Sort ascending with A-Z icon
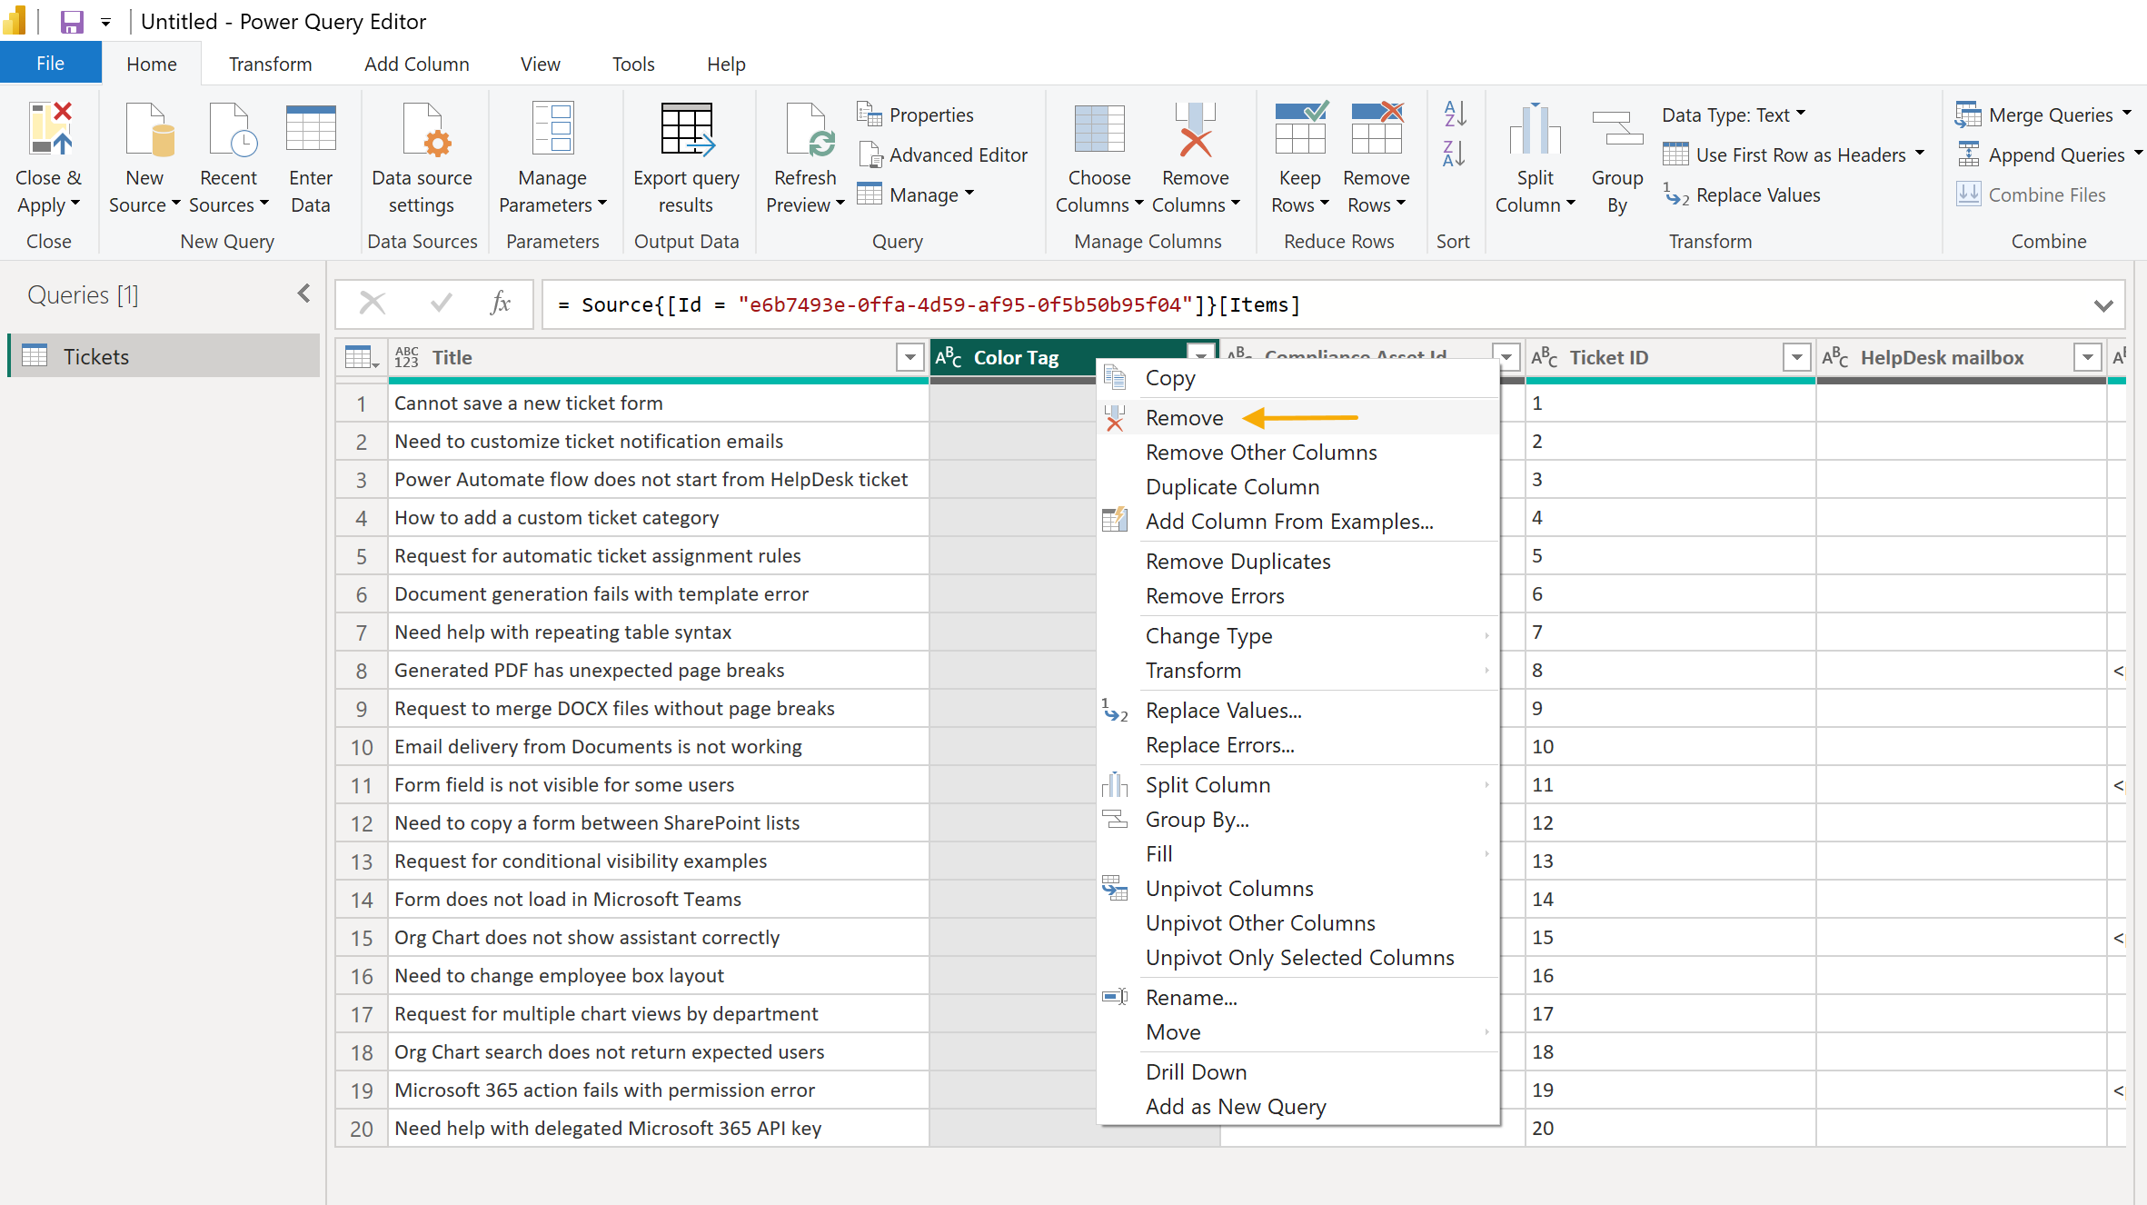The image size is (2147, 1205). [x=1454, y=114]
